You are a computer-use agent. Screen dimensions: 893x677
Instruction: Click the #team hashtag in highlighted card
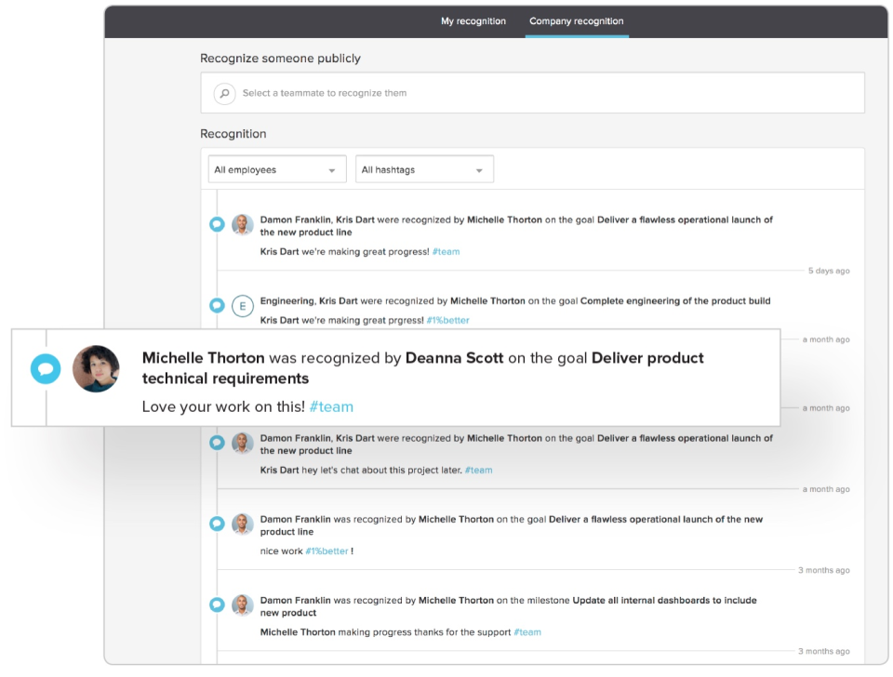click(x=331, y=406)
